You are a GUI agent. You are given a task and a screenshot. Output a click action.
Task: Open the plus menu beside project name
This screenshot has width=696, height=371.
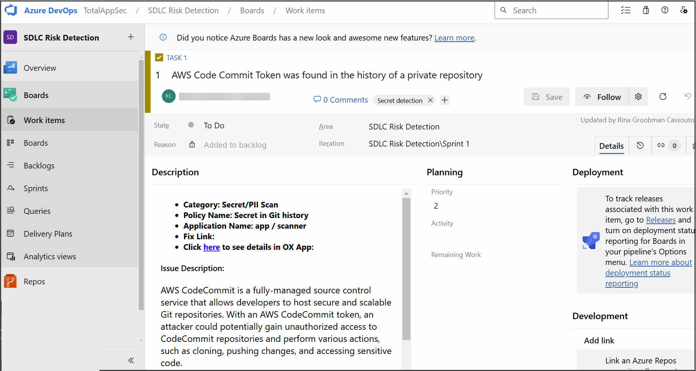(x=131, y=37)
